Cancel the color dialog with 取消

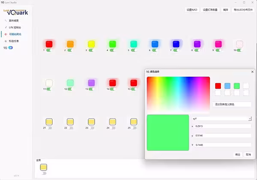248,154
